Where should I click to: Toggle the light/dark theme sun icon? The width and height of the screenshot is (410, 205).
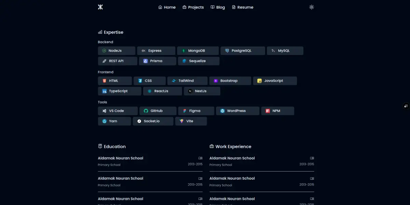click(311, 7)
